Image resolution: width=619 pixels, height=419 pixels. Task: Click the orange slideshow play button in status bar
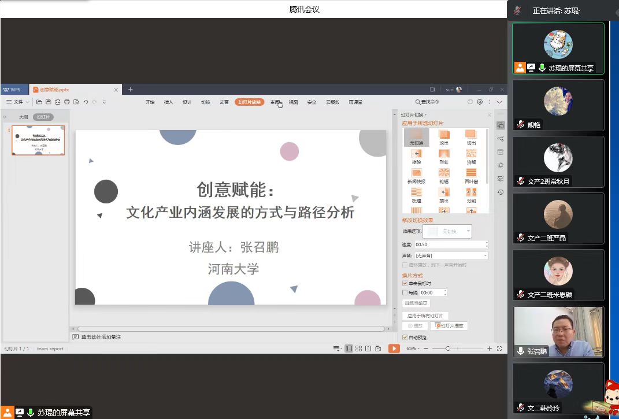(394, 348)
